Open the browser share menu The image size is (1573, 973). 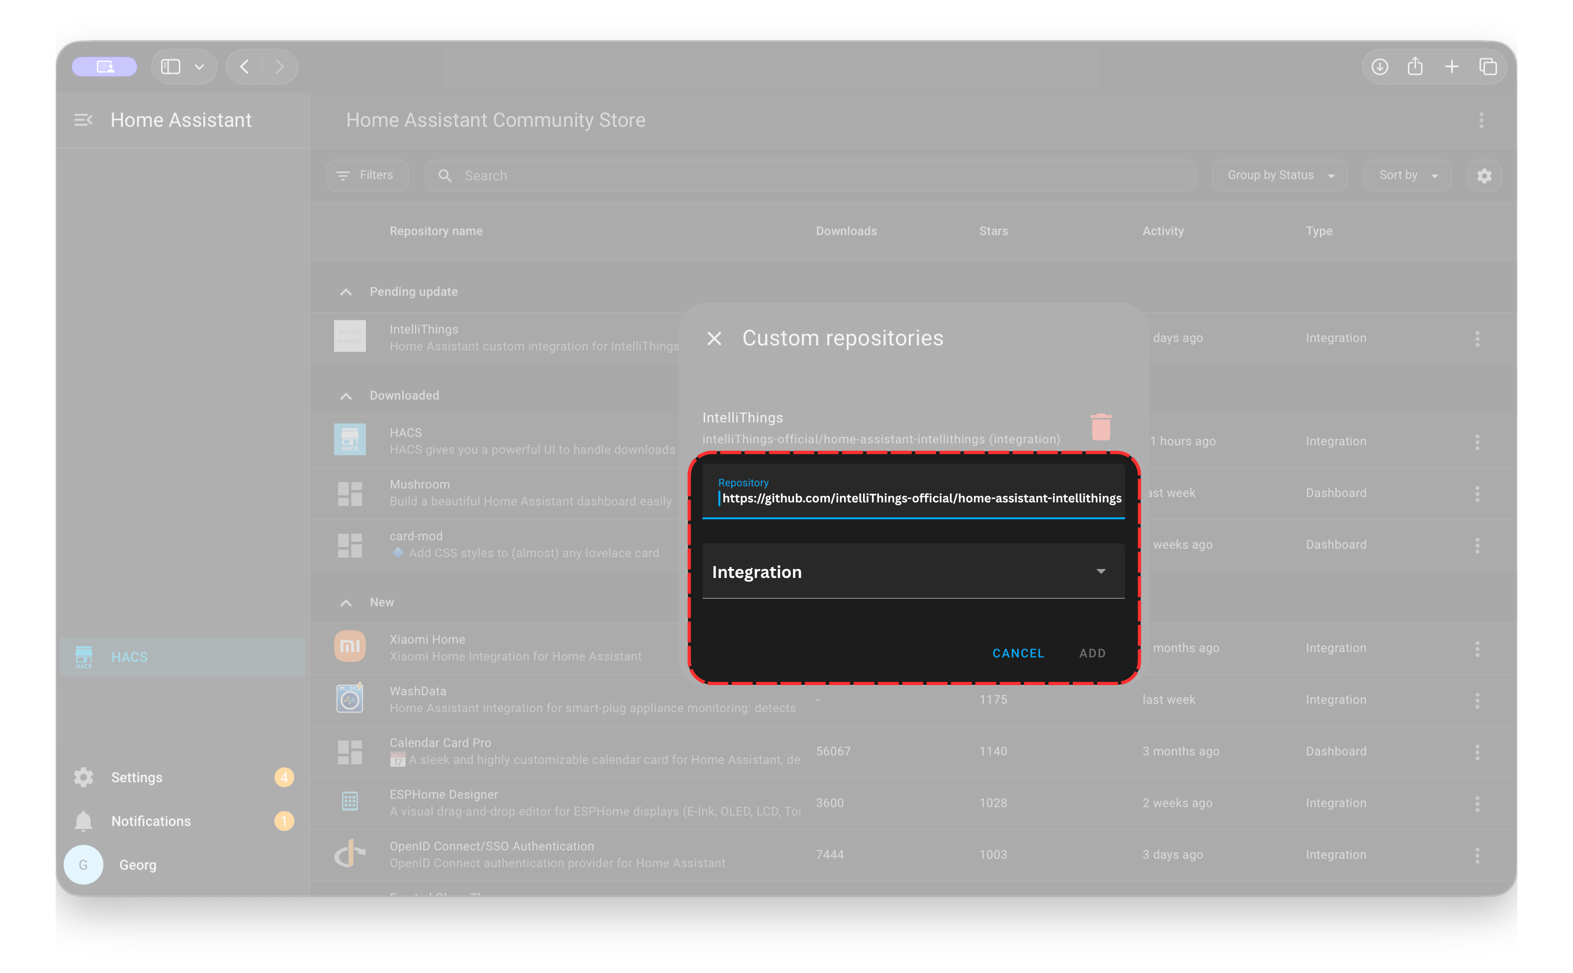(1415, 66)
